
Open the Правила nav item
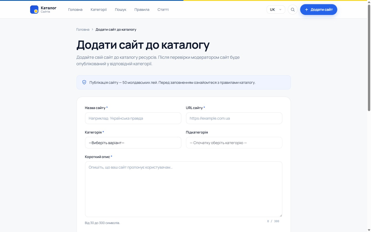click(x=142, y=10)
